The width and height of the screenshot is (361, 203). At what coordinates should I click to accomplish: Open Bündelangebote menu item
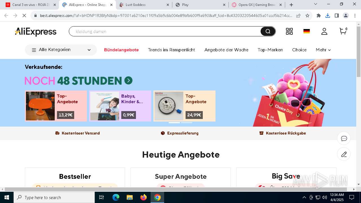tap(121, 50)
